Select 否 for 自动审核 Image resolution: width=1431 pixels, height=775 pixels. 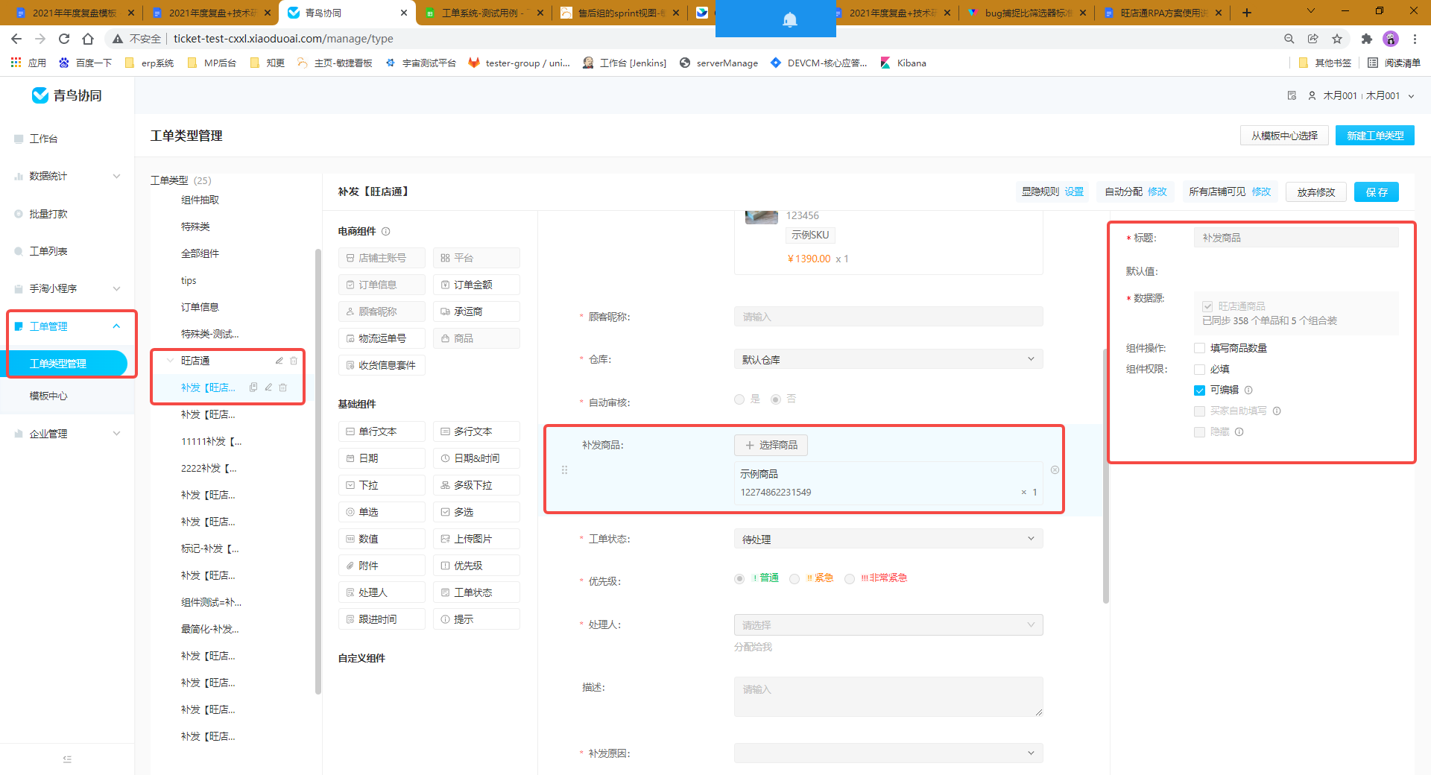[x=775, y=399]
